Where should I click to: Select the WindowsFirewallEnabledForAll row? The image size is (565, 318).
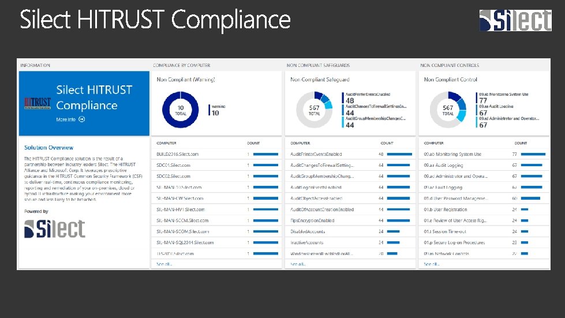pyautogui.click(x=350, y=253)
